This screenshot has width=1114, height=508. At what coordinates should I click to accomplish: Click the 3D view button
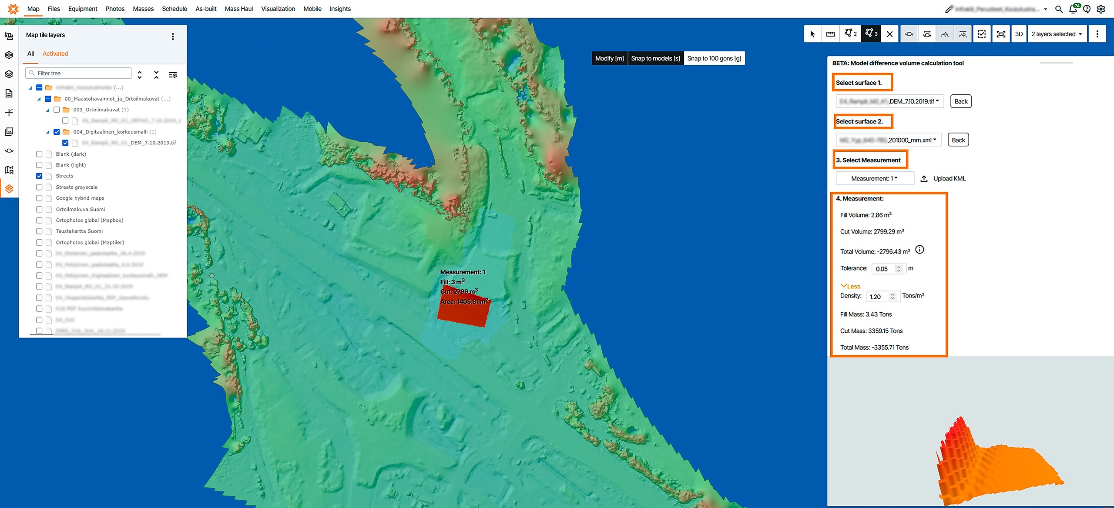coord(1018,34)
